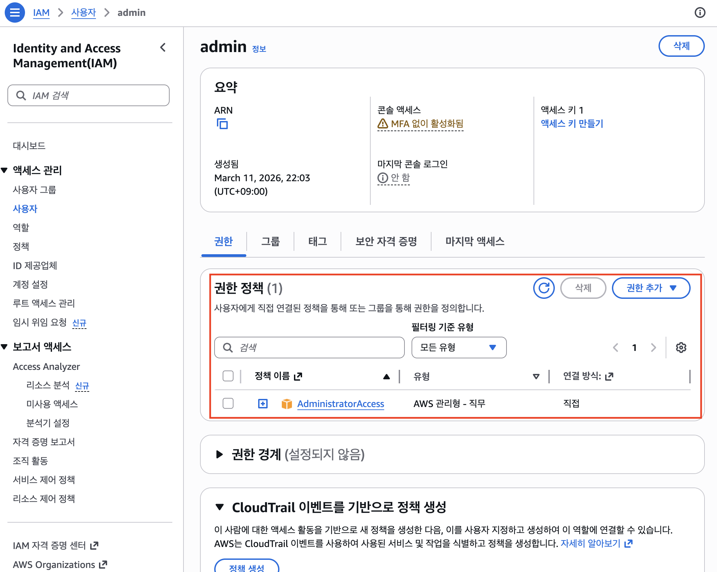This screenshot has width=717, height=572.
Task: Refresh the permission policies list
Action: (544, 288)
